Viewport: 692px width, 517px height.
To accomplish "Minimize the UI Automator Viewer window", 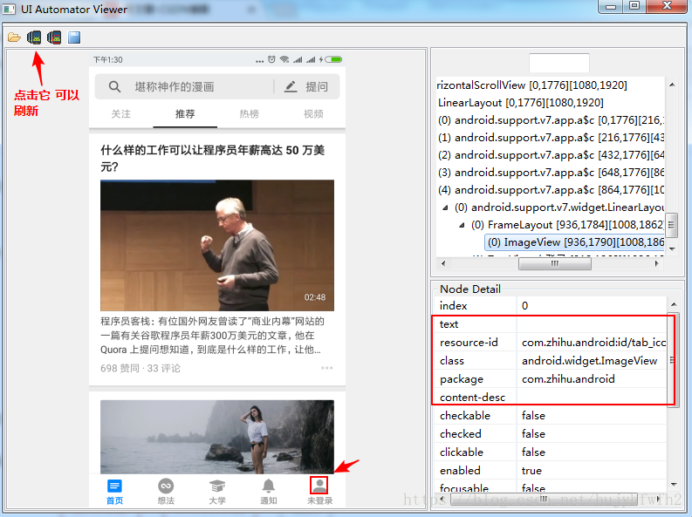I will click(611, 6).
